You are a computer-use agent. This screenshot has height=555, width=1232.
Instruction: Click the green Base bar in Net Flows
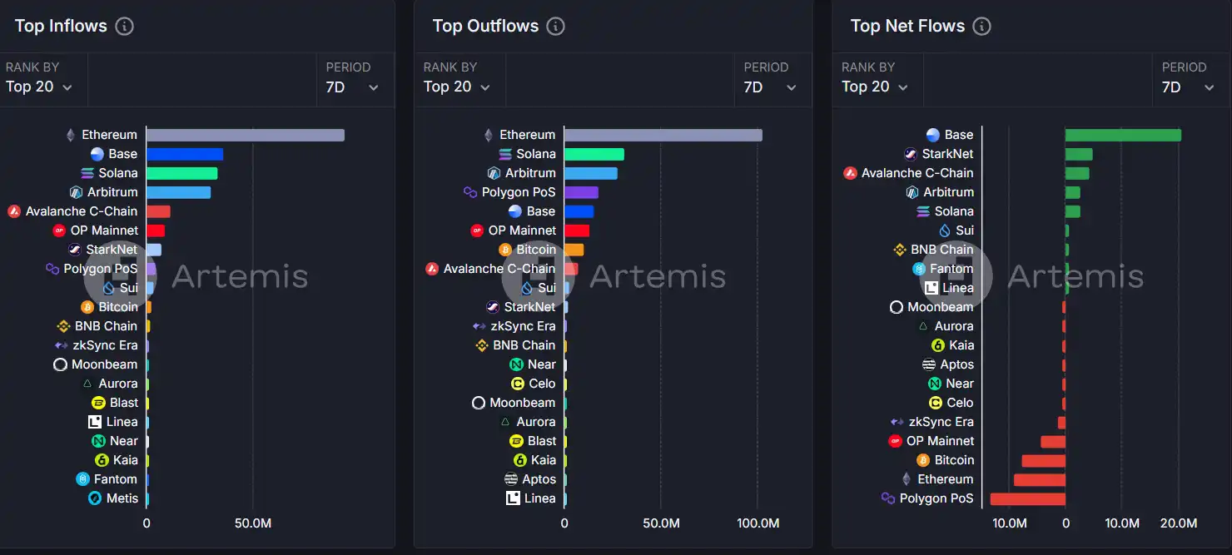pos(1122,135)
